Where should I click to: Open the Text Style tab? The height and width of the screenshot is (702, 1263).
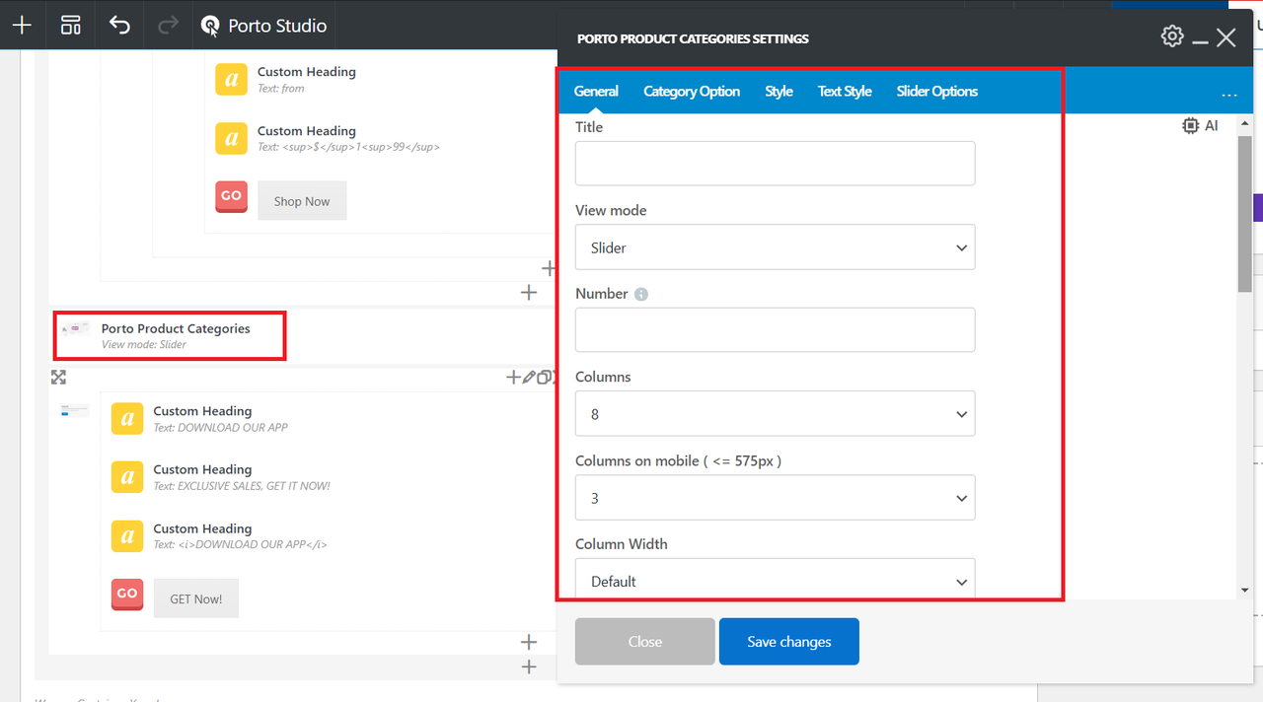click(x=845, y=91)
